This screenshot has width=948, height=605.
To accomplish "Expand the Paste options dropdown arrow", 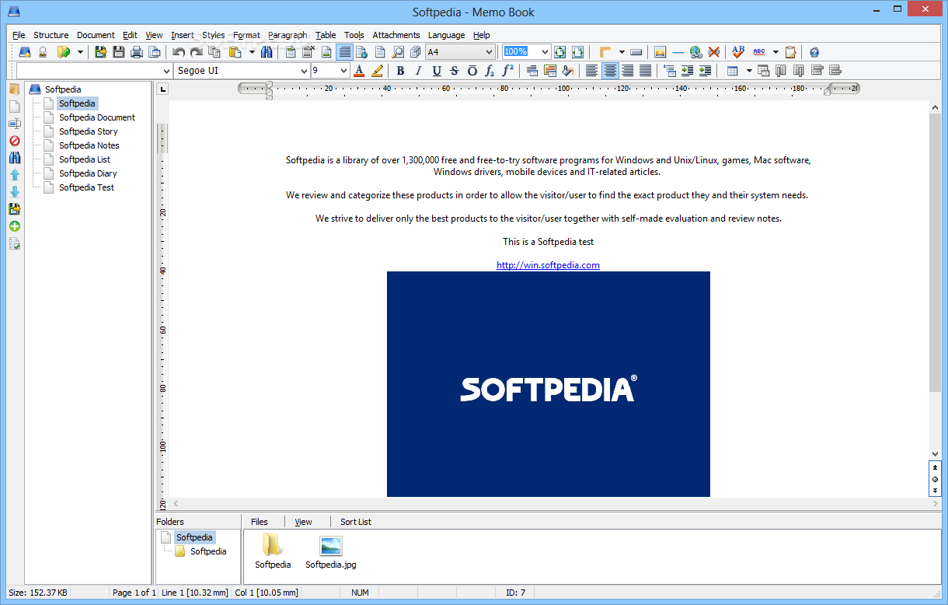I will [252, 52].
